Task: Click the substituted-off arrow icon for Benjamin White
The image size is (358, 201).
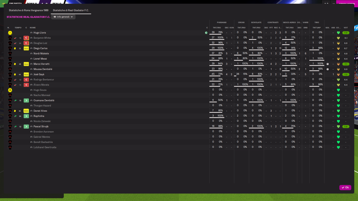Action: click(x=15, y=38)
